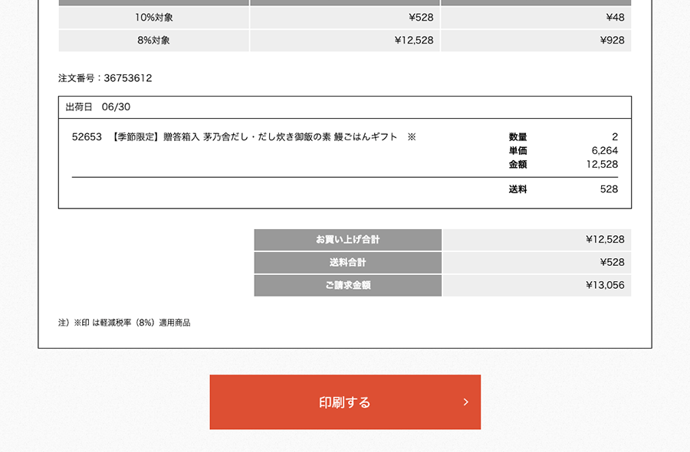Click the 8%対象 row label

tap(153, 41)
